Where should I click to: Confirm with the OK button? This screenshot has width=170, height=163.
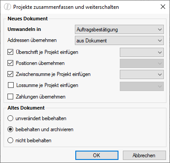point(97,155)
